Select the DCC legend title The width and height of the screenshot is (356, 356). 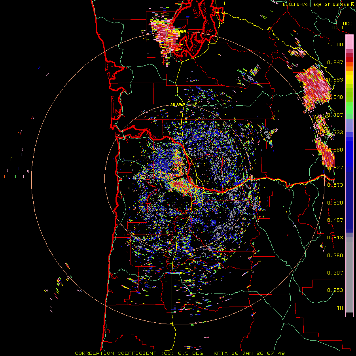pos(347,24)
